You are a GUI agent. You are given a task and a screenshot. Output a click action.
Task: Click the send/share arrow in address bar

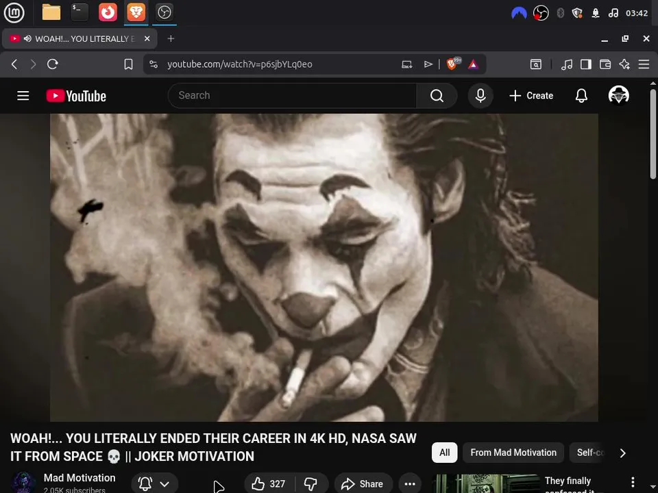point(428,64)
